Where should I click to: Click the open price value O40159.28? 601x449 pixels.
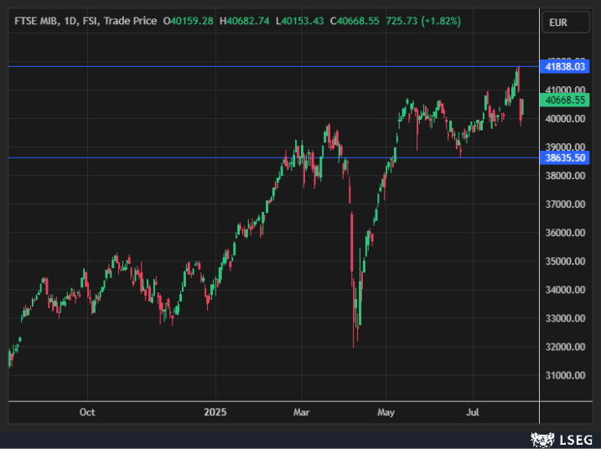(188, 20)
